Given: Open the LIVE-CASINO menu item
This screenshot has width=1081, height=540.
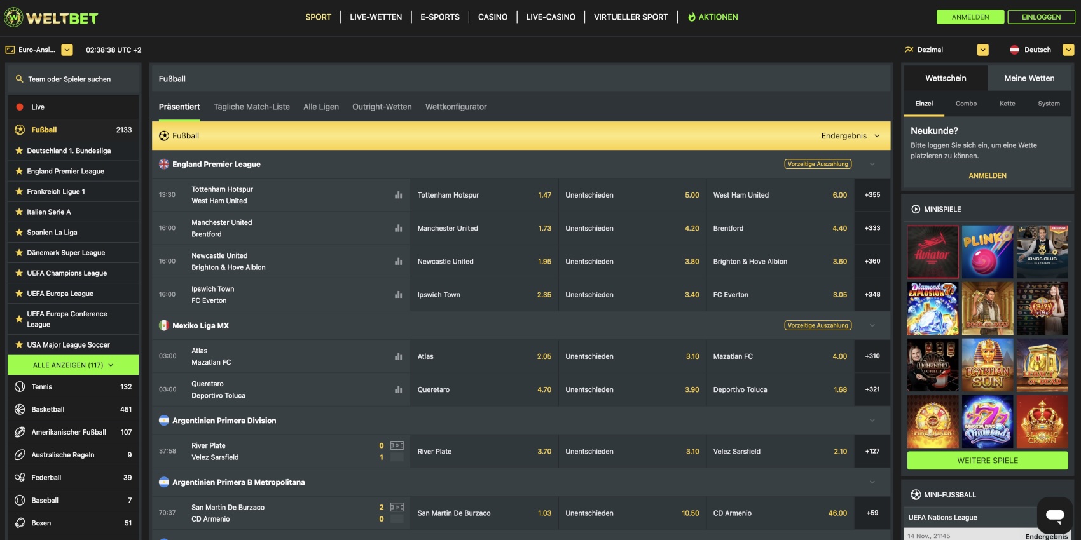Looking at the screenshot, I should tap(550, 17).
